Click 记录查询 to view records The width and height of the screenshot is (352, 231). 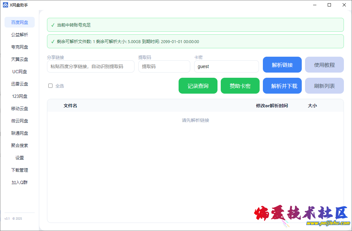(198, 86)
